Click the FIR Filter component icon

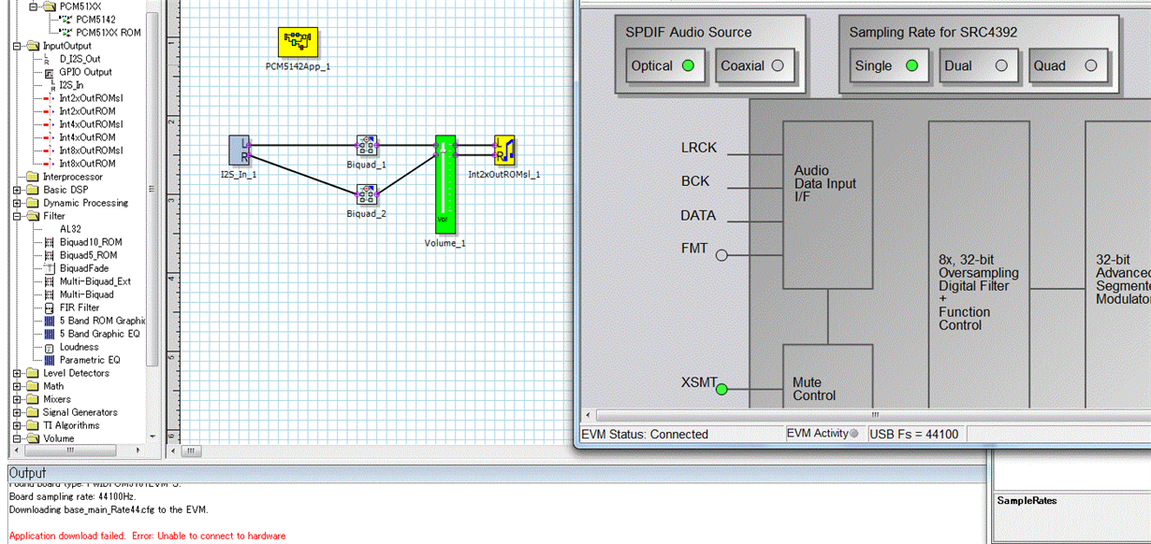(x=50, y=307)
